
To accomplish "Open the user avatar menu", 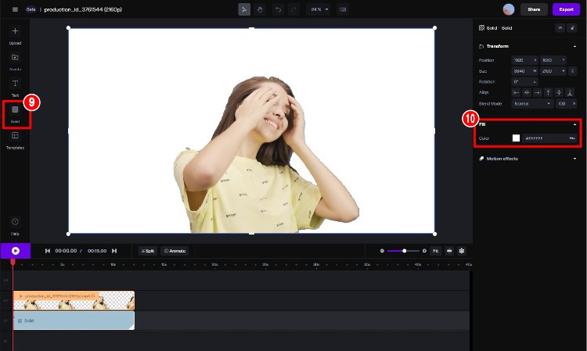I will [x=509, y=9].
